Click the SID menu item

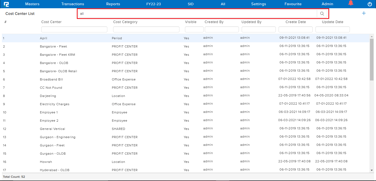pyautogui.click(x=190, y=4)
